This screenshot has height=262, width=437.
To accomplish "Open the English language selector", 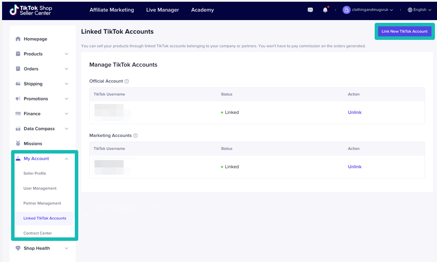I will tap(419, 10).
